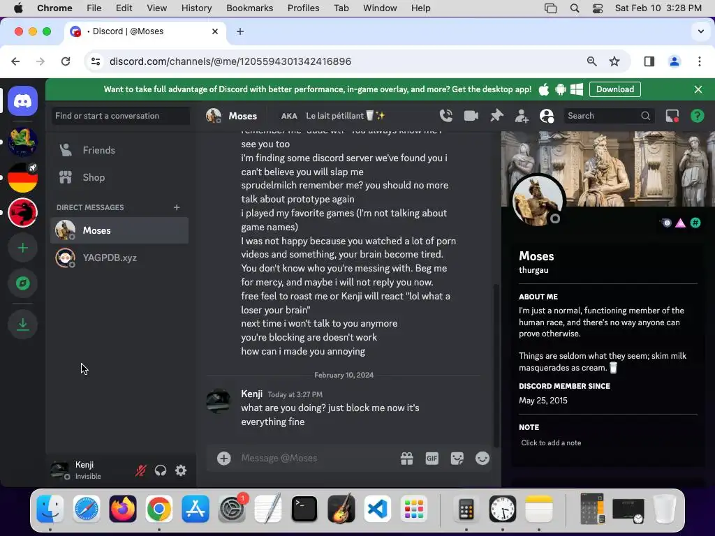Viewport: 715px width, 536px height.
Task: Add a server with plus icon
Action: point(22,248)
